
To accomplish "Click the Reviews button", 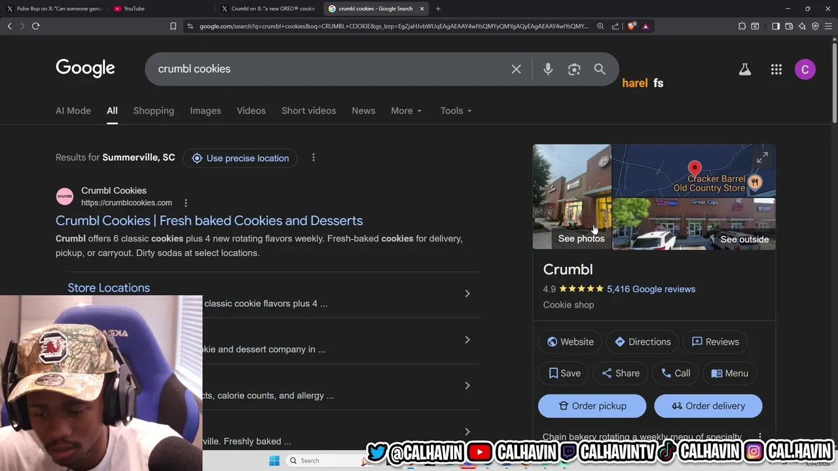I will [715, 341].
